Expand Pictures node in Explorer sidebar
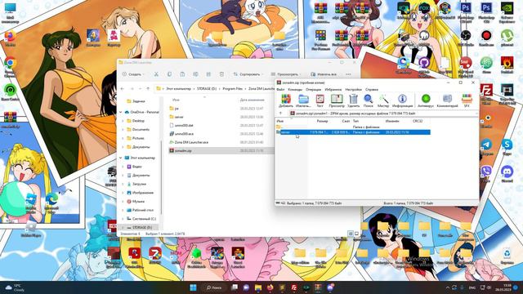 [123, 138]
